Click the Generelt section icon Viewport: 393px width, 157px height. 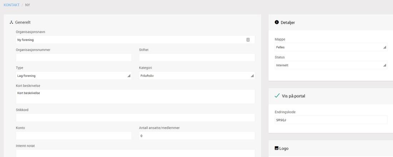pyautogui.click(x=11, y=22)
